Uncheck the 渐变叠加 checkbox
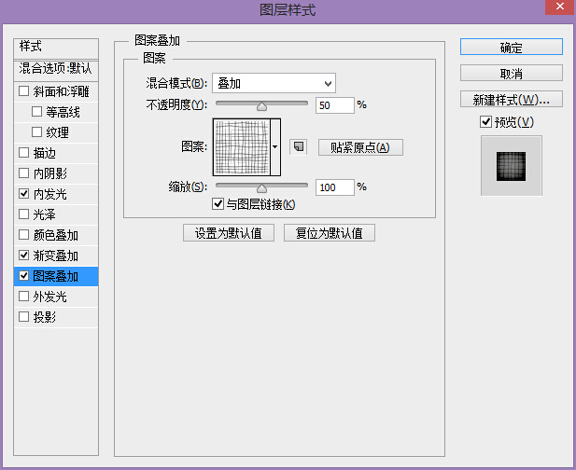Image resolution: width=576 pixels, height=470 pixels. [x=24, y=256]
